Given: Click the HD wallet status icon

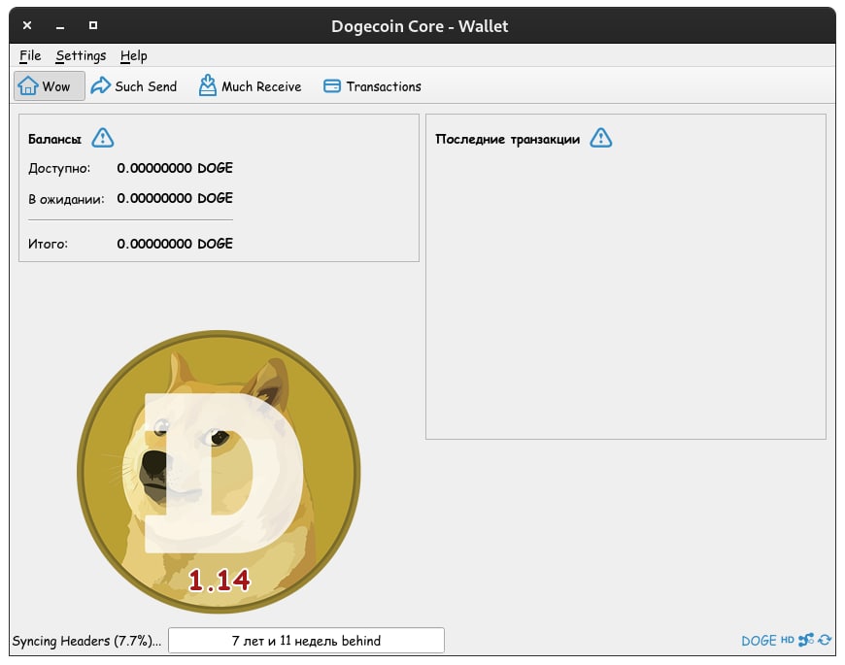Looking at the screenshot, I should pyautogui.click(x=788, y=640).
